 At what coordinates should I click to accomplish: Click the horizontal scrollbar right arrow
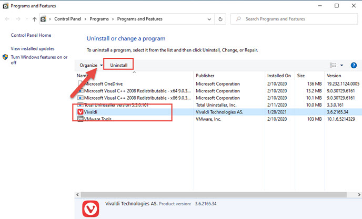pos(359,194)
